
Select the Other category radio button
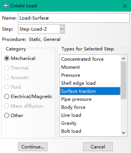click(x=7, y=116)
